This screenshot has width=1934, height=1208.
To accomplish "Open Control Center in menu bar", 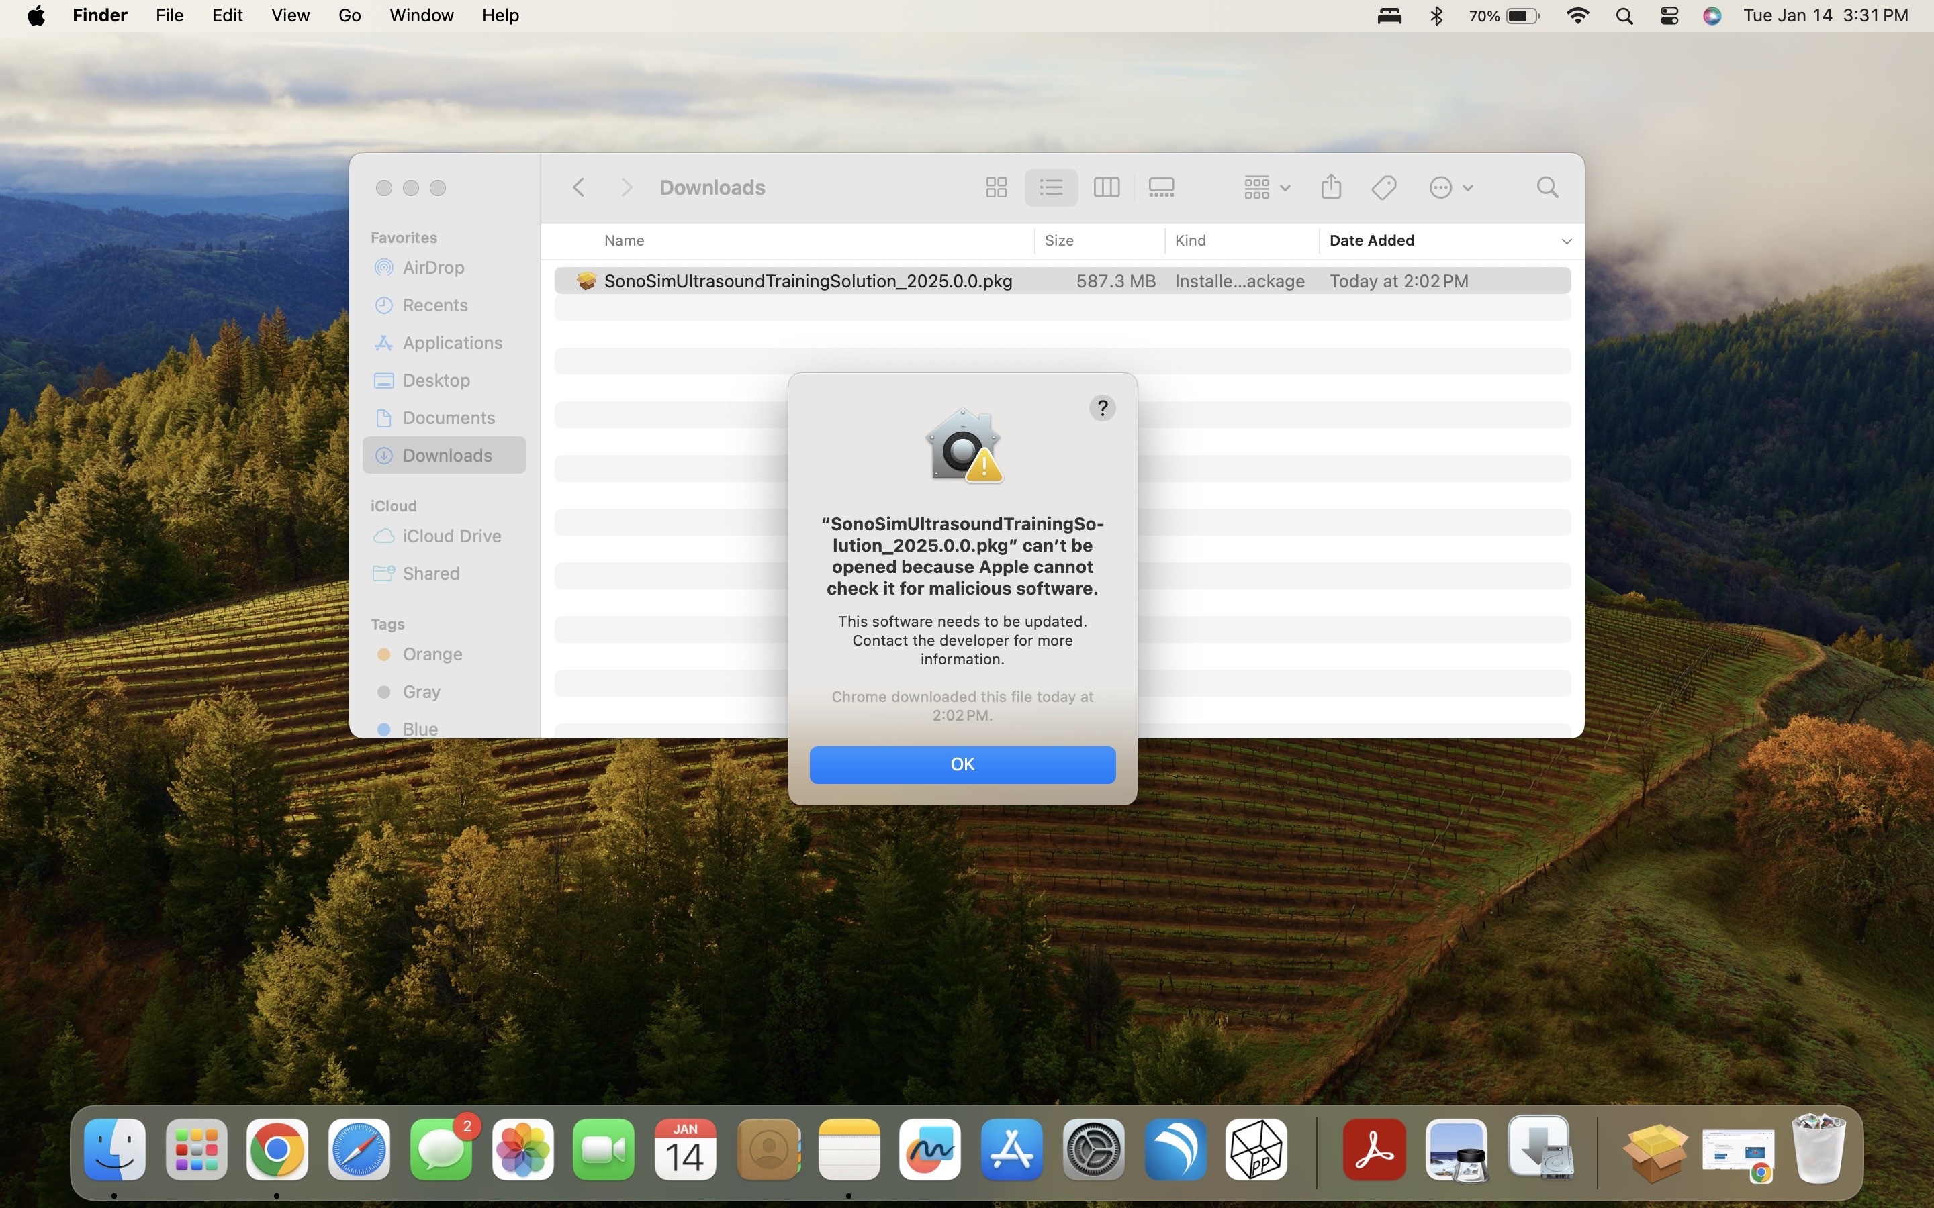I will click(x=1669, y=16).
